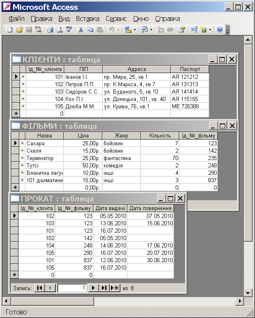
Task: Expand subdatasheet for film Сахара
Action: [22, 143]
